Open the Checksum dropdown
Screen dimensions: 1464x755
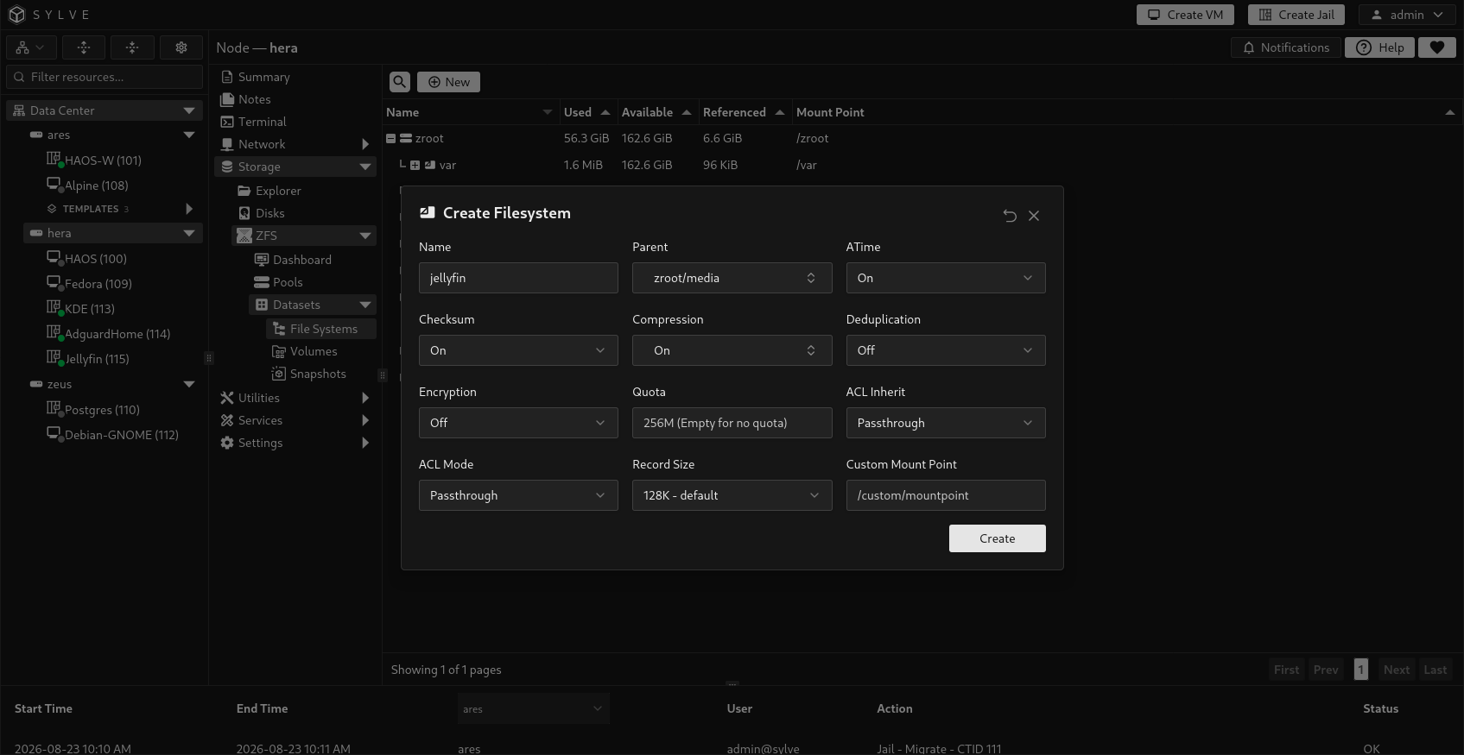tap(518, 350)
